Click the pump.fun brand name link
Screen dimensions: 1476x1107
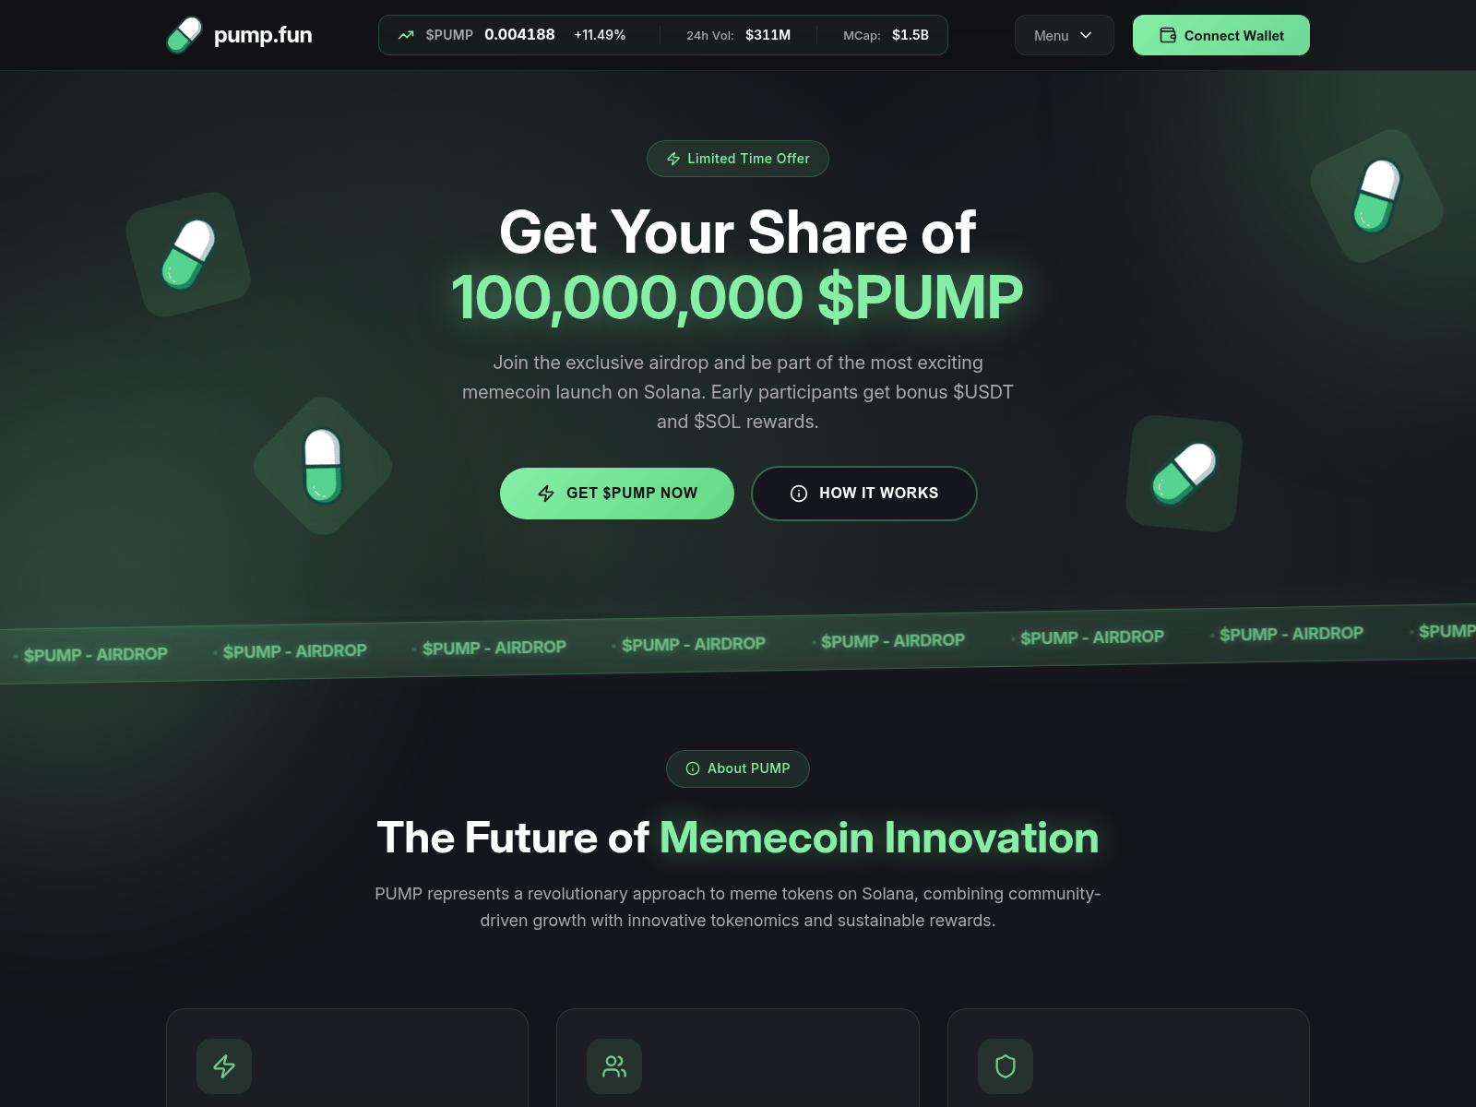263,35
